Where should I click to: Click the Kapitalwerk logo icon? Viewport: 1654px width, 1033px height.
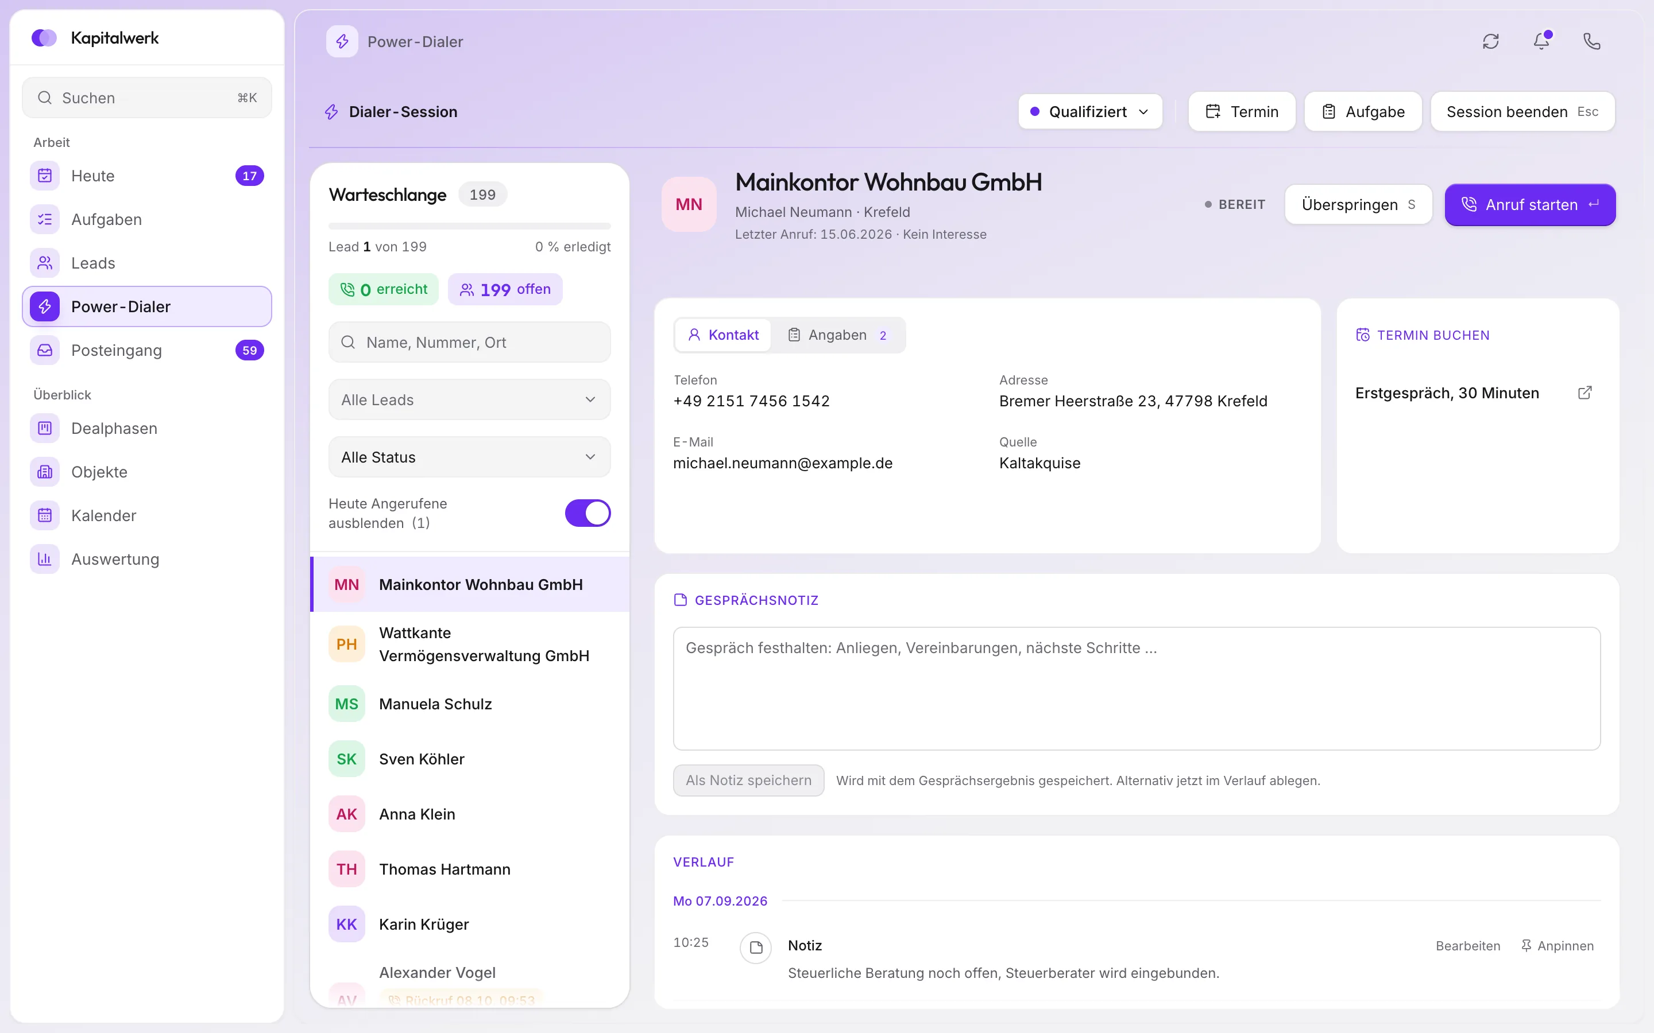click(44, 37)
